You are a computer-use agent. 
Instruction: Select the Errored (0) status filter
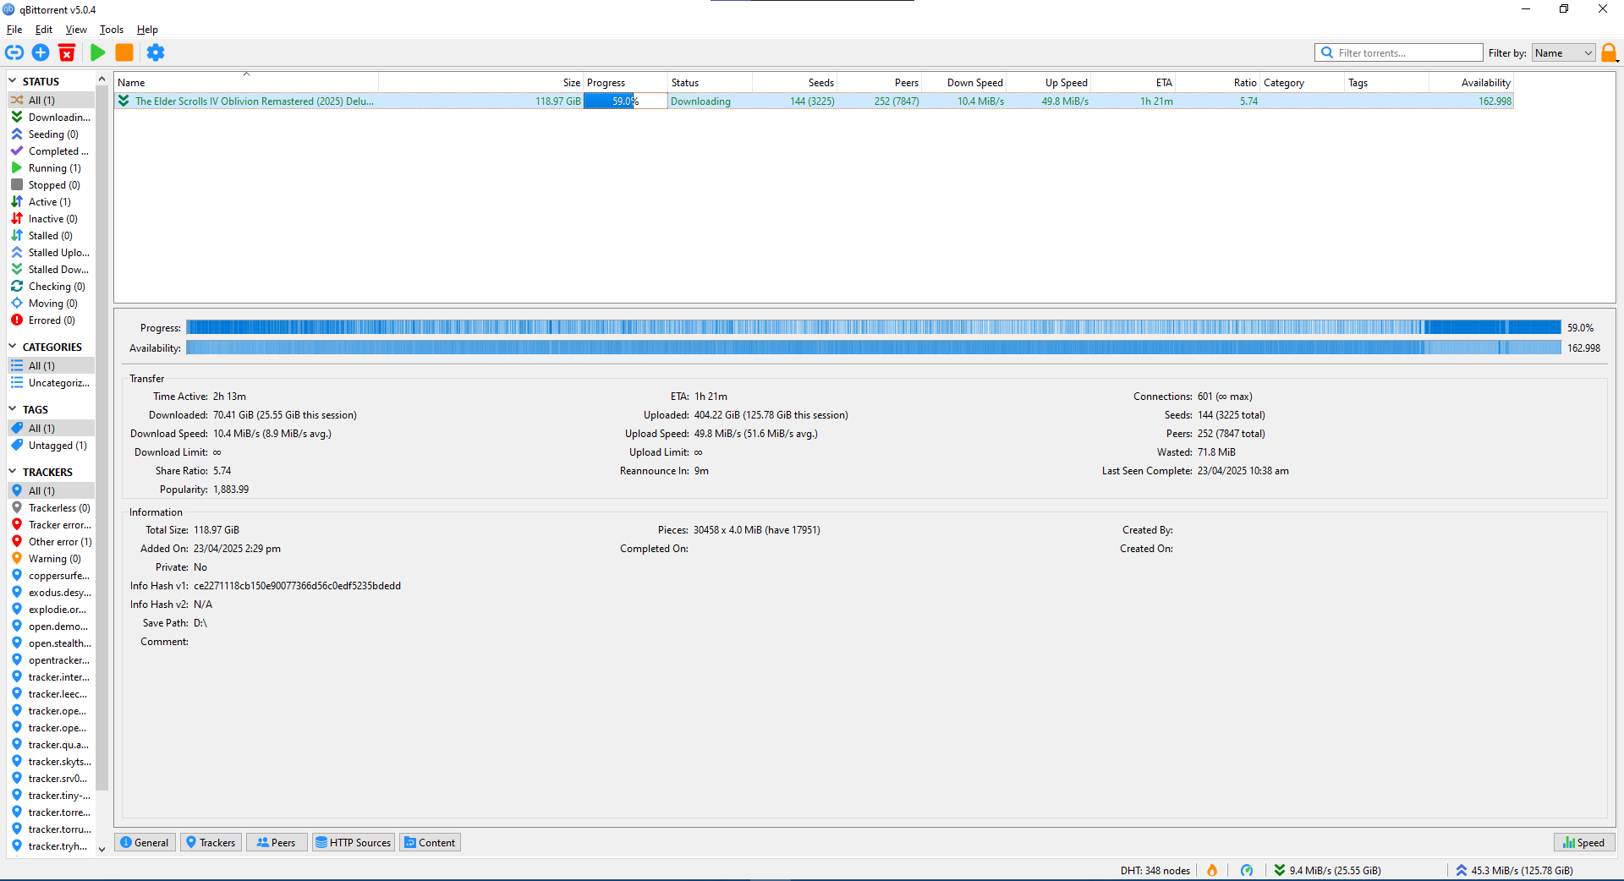coord(51,320)
